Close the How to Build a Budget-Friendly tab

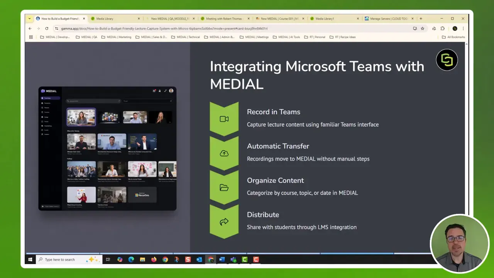(84, 19)
